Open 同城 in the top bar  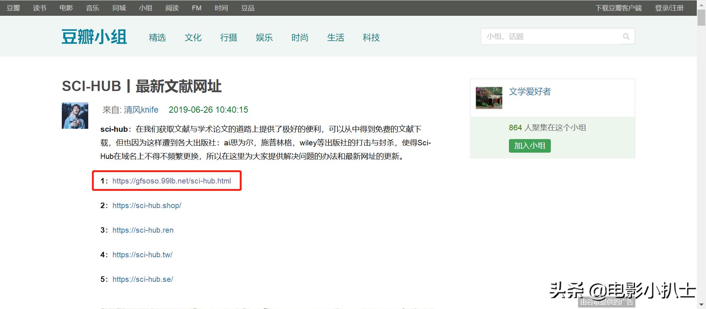click(x=119, y=8)
